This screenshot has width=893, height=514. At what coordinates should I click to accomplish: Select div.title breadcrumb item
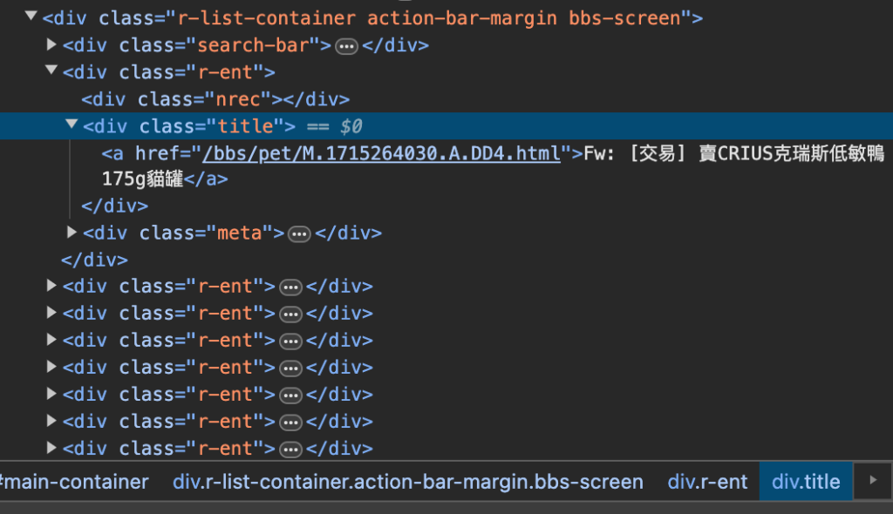[806, 482]
